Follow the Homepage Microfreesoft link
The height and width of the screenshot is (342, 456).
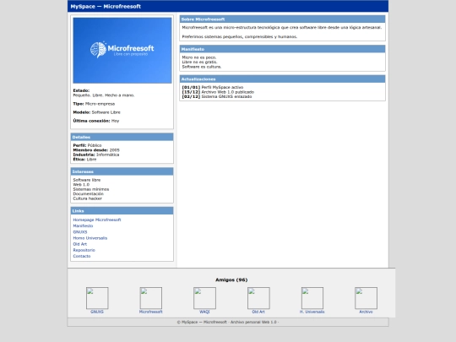click(x=97, y=220)
